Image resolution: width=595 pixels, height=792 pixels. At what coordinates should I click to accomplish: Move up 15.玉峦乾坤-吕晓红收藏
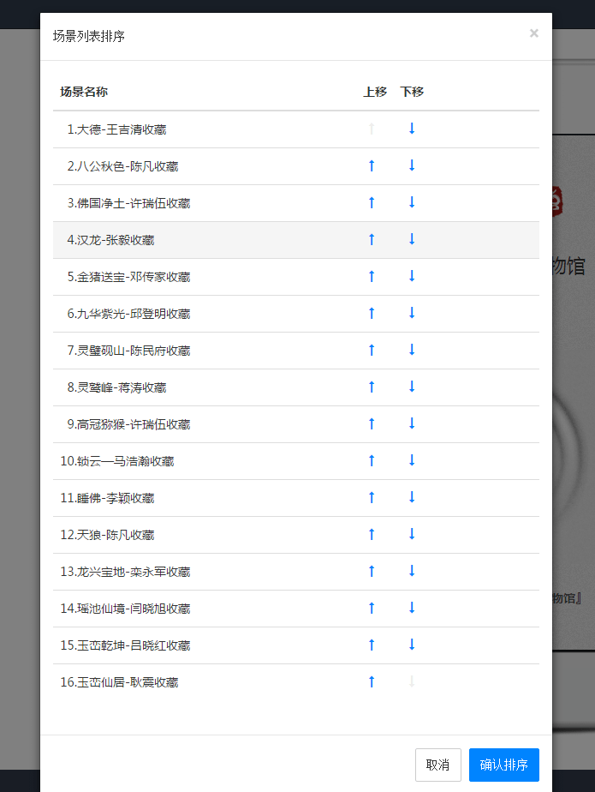372,645
